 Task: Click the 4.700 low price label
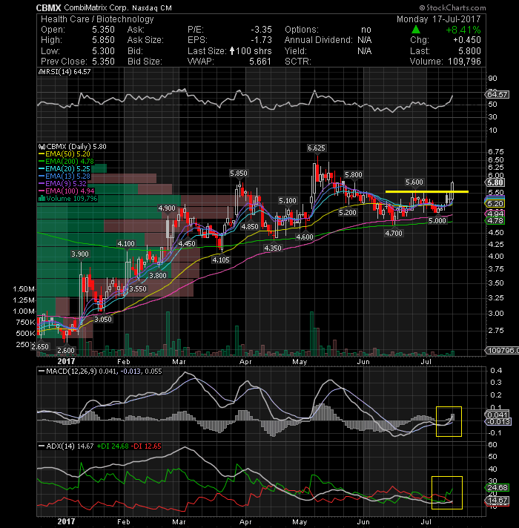click(394, 233)
